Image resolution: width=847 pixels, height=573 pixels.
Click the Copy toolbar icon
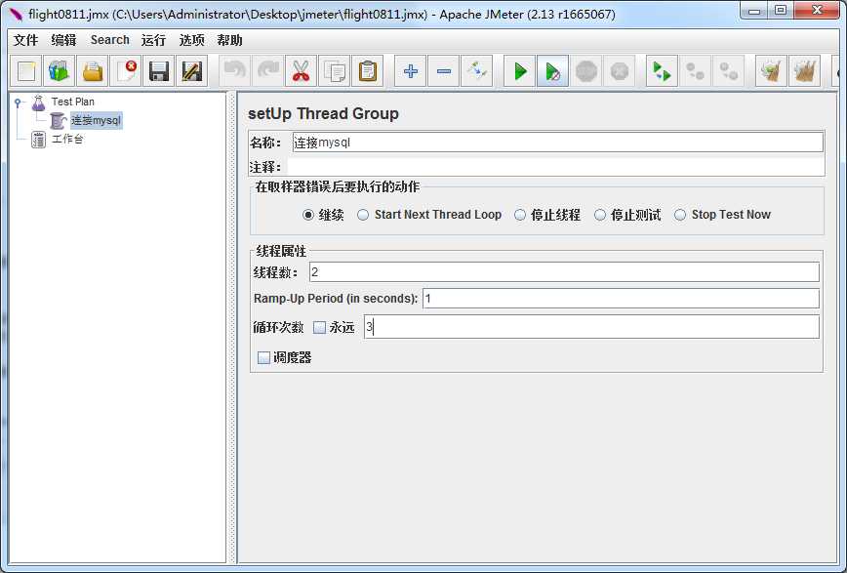pos(335,71)
